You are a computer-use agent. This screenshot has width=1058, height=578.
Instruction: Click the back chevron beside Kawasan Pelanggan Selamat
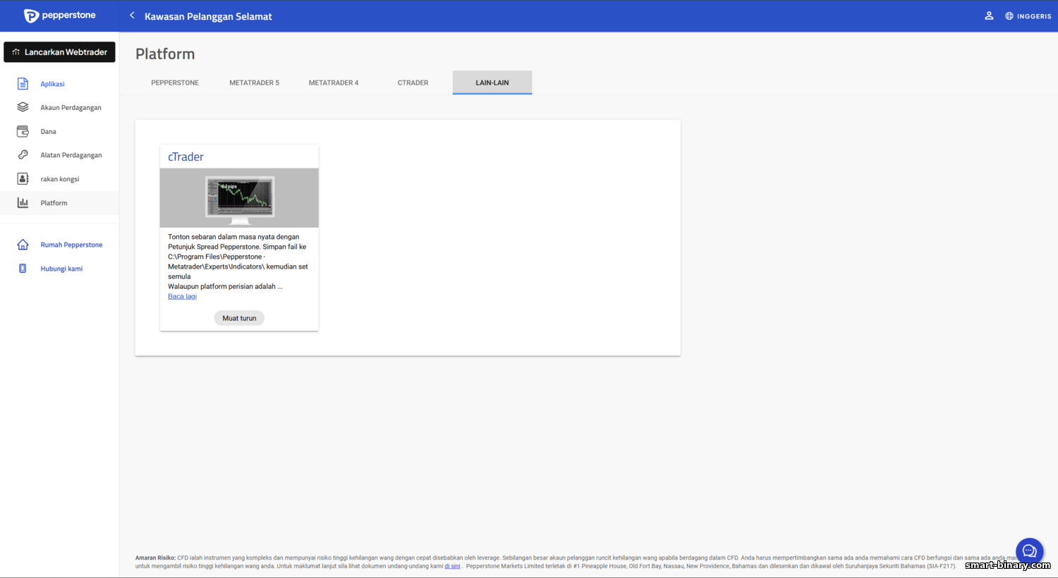(x=132, y=15)
